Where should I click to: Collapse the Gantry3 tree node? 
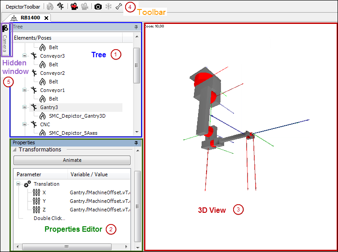25,107
